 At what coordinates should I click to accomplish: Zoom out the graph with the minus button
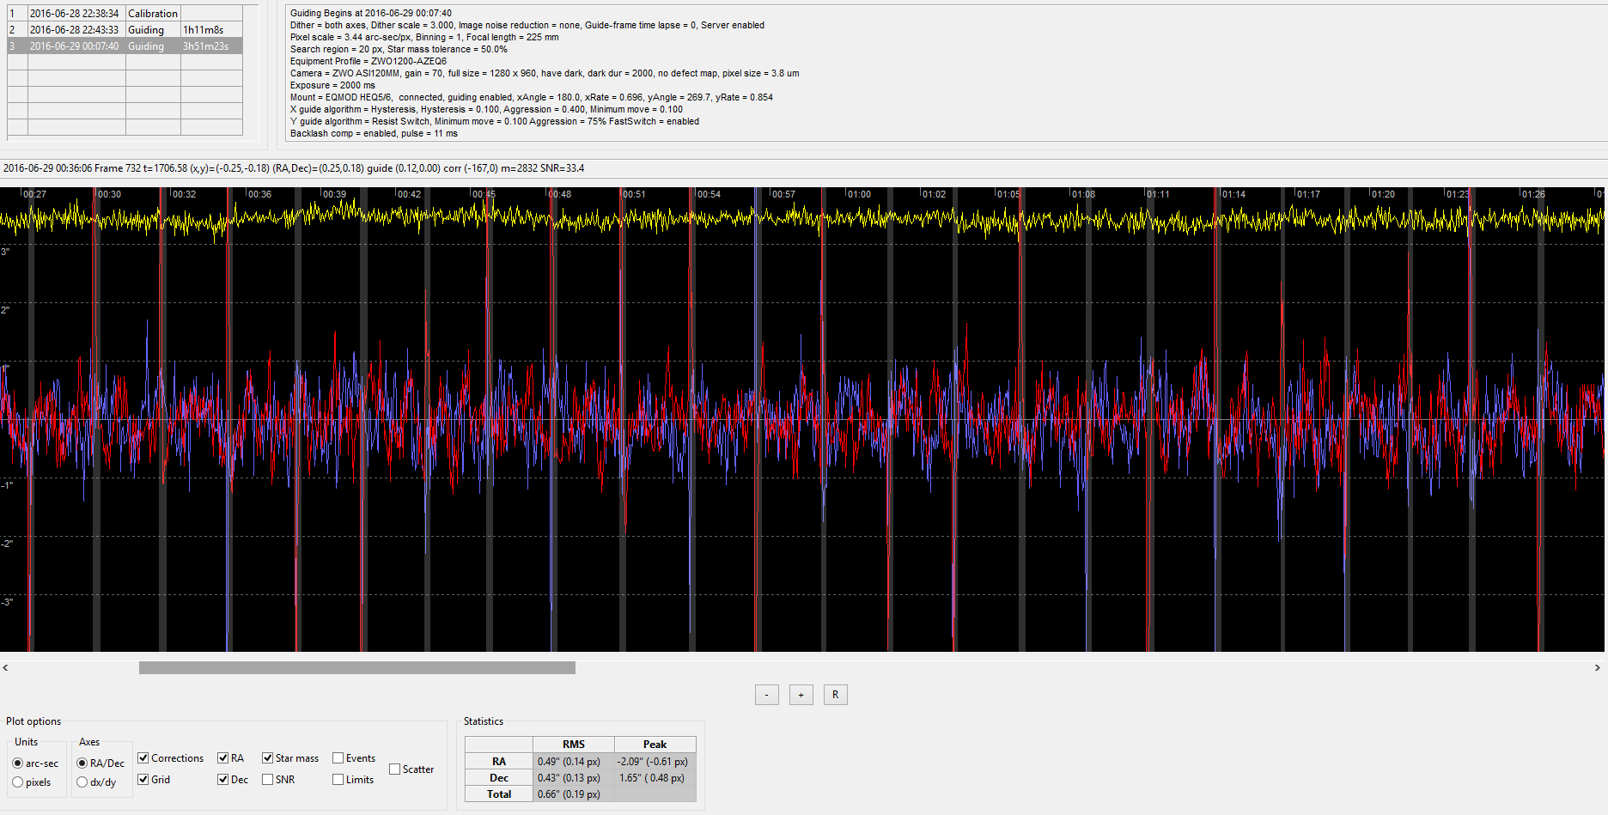tap(766, 695)
